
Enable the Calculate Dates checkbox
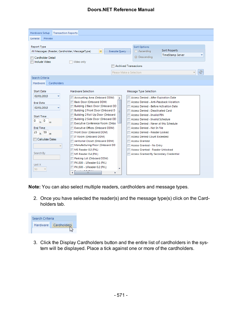tap(35, 139)
